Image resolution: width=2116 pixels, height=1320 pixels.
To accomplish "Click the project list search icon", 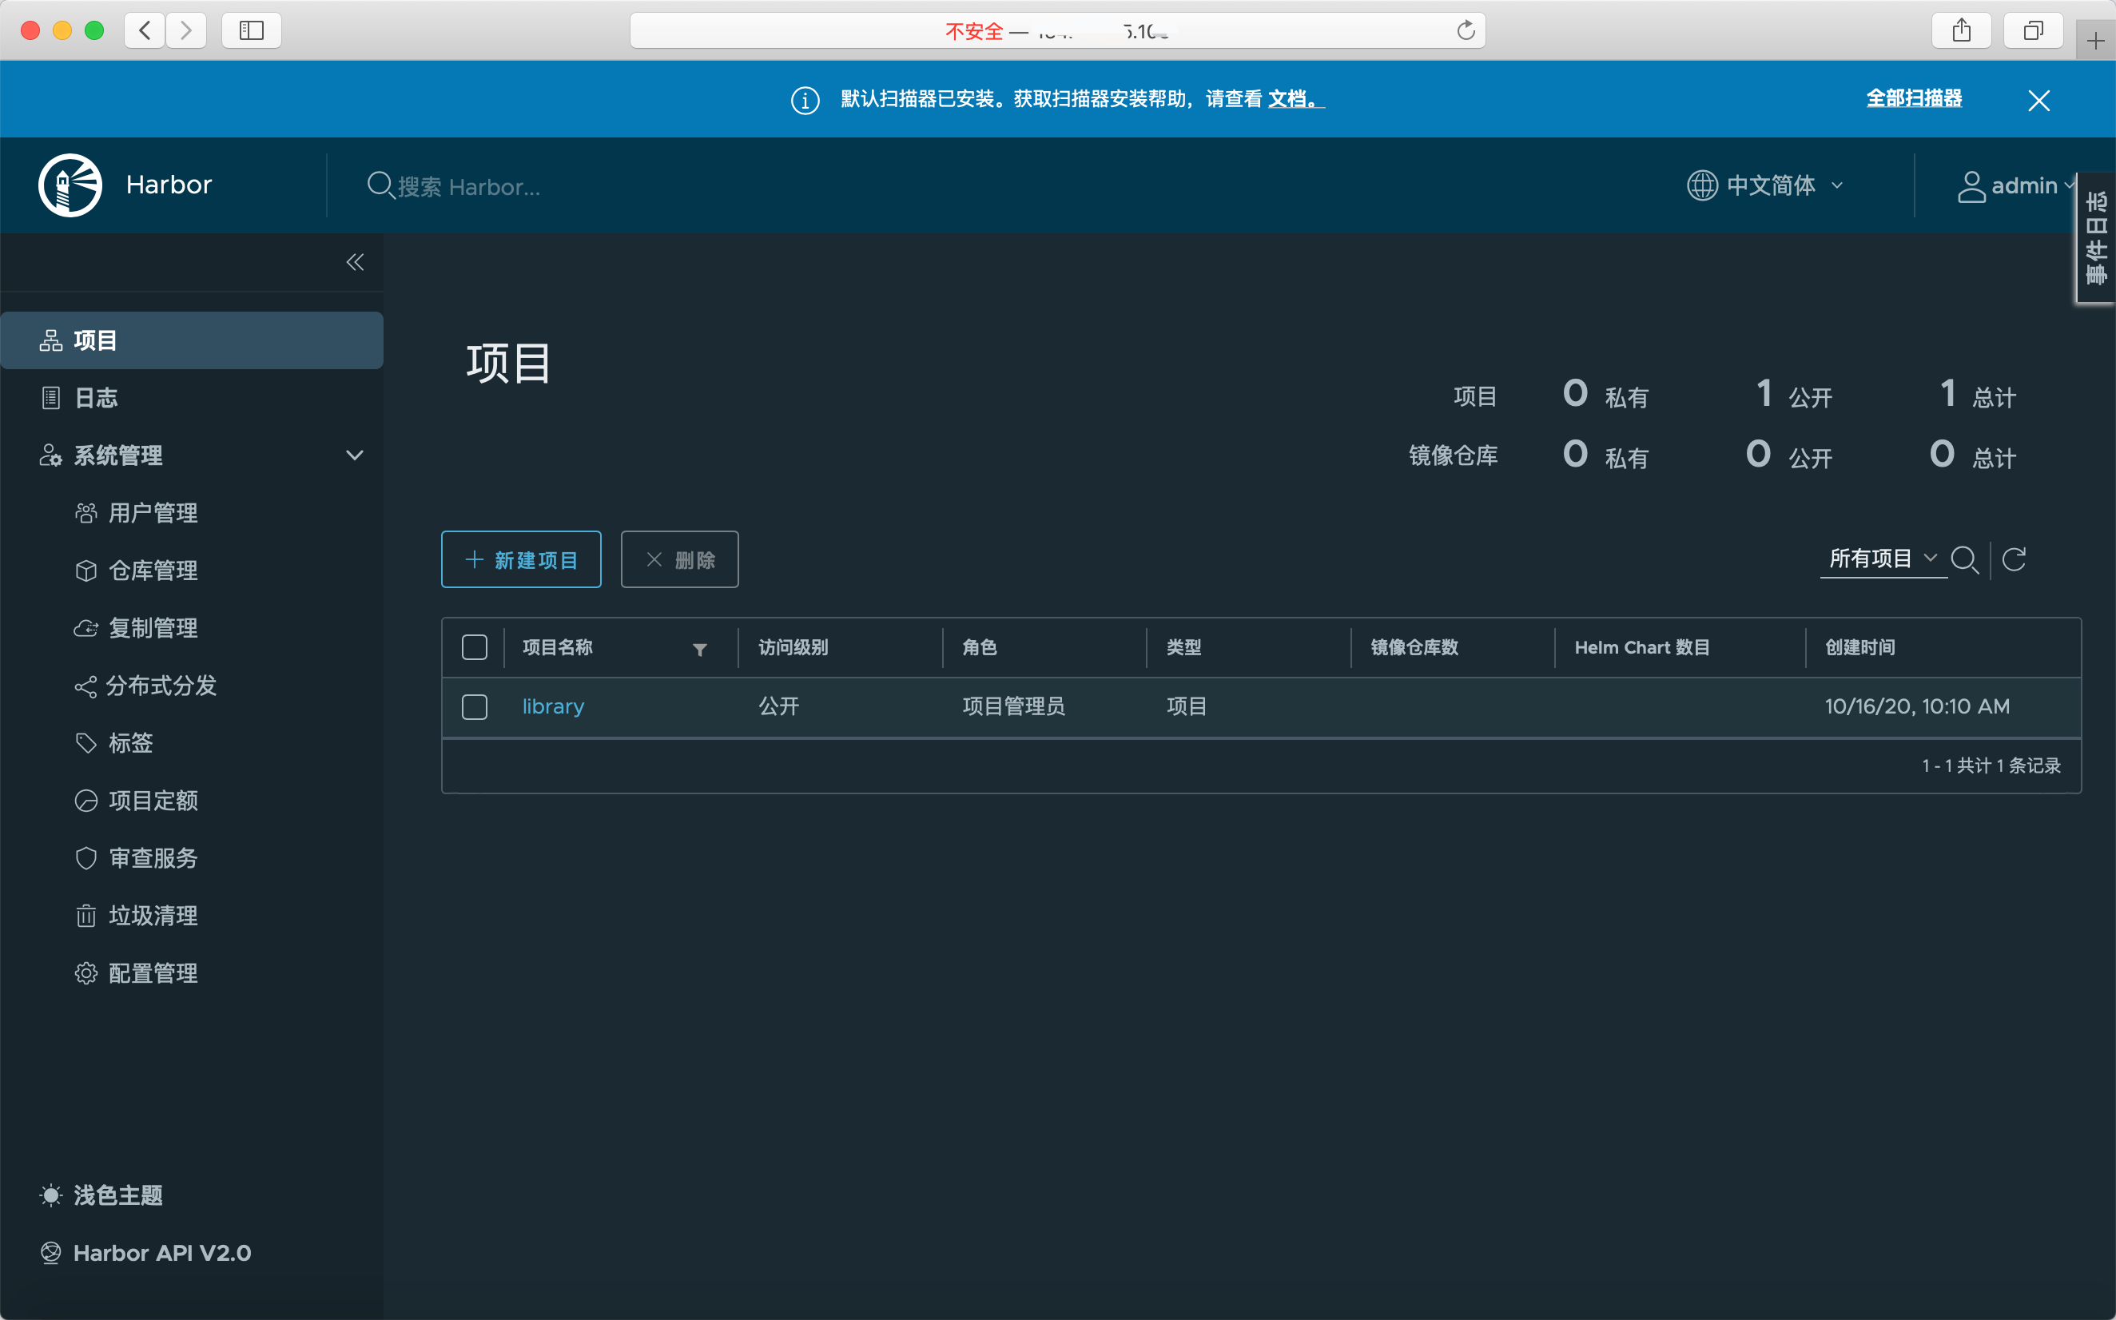I will pyautogui.click(x=1965, y=560).
